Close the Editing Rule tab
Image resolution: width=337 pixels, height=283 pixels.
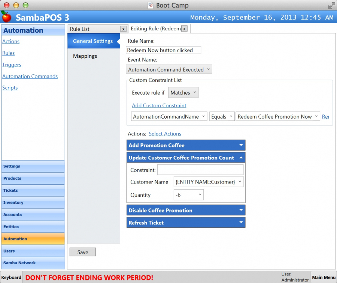pos(184,29)
